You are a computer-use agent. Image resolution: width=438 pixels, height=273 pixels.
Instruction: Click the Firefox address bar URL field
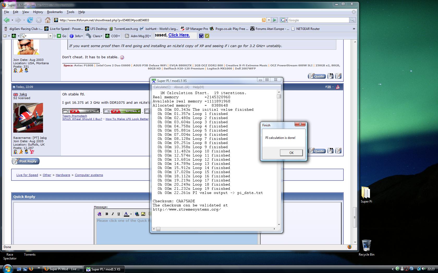pos(160,20)
